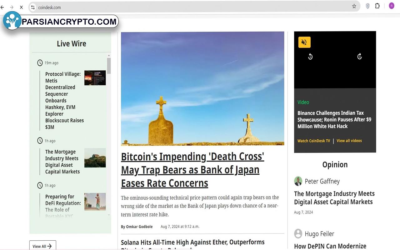The image size is (400, 250).
Task: Stop page loading with the X button
Action: pos(21,7)
